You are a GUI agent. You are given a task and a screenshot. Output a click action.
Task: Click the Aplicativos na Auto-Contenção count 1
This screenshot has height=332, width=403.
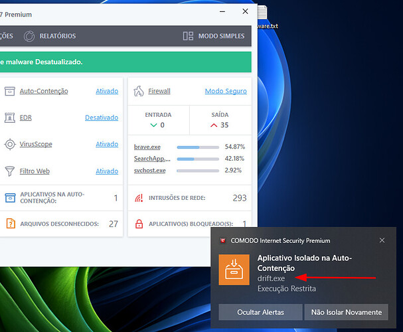point(116,198)
